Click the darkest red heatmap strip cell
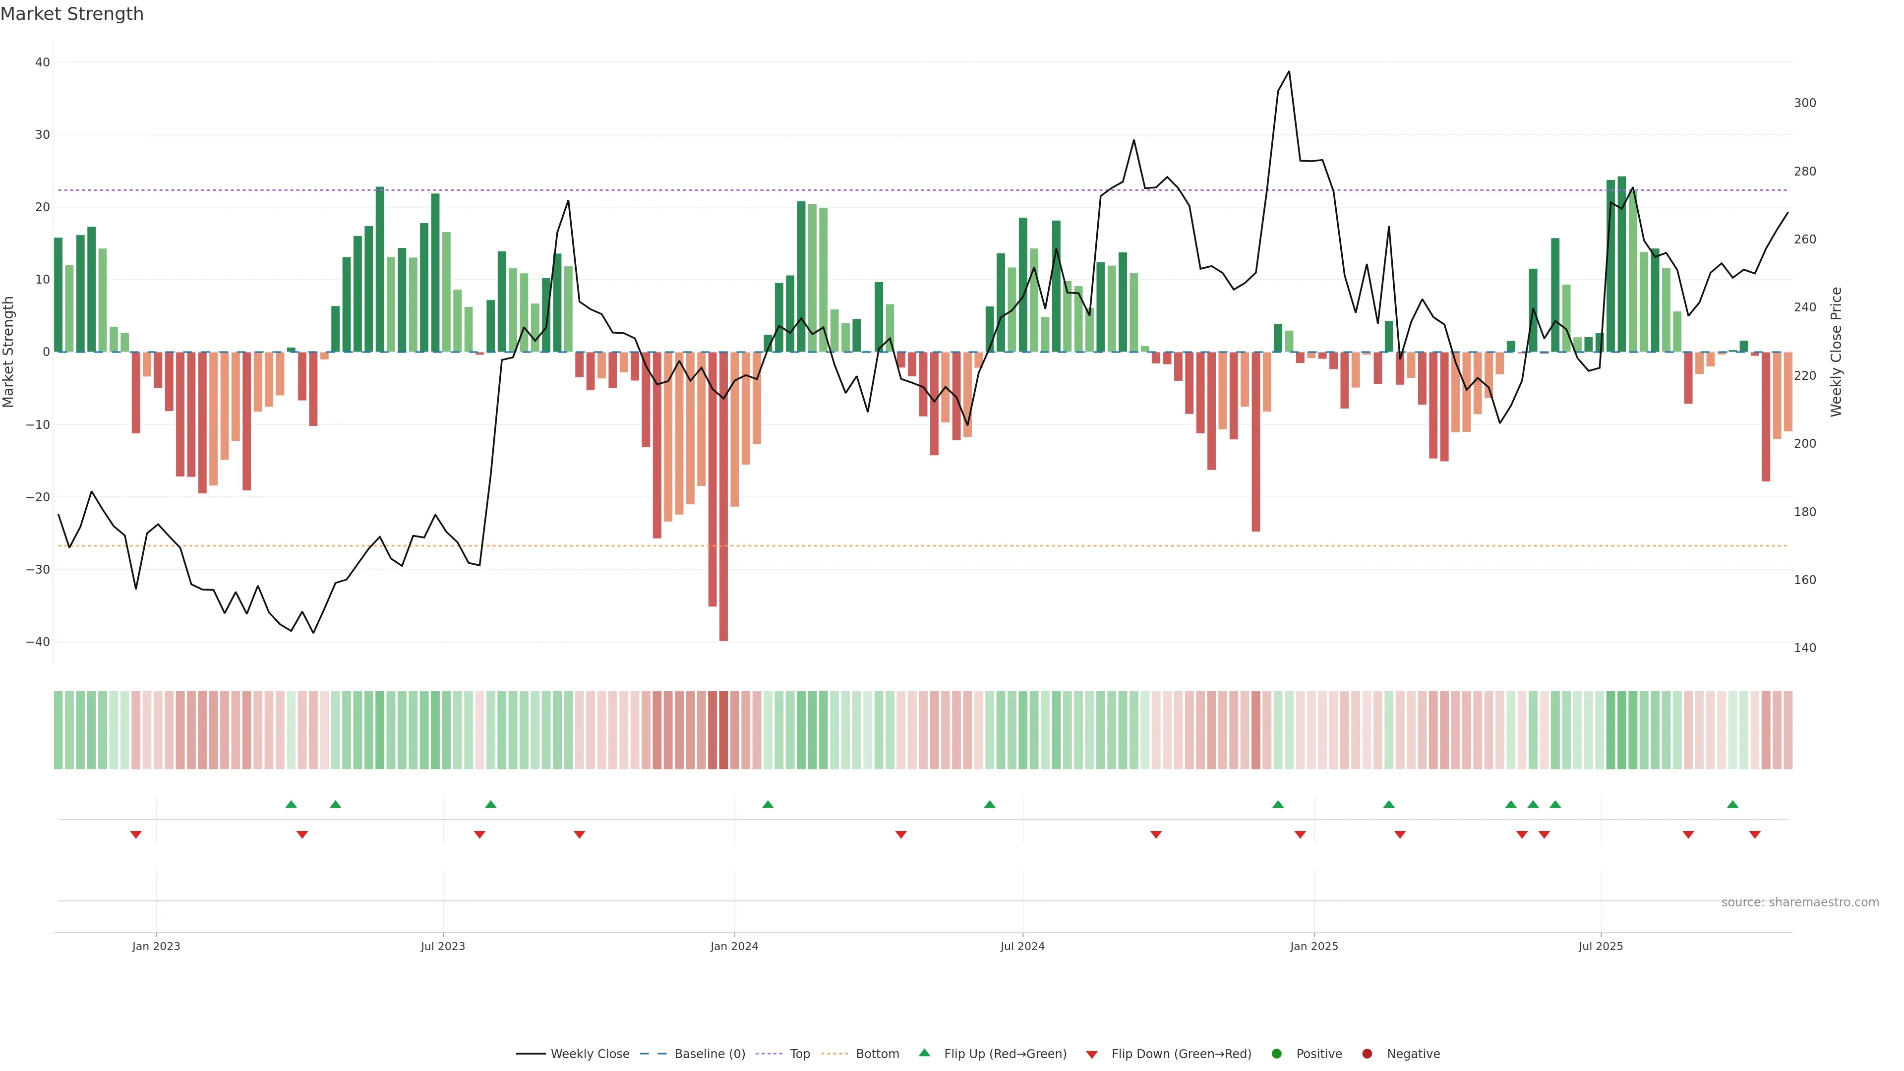1904x1071 pixels. click(x=723, y=730)
